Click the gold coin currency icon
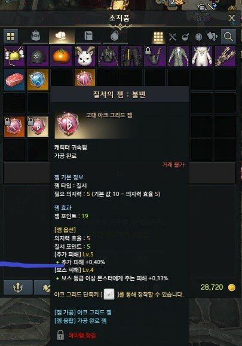 (231, 287)
